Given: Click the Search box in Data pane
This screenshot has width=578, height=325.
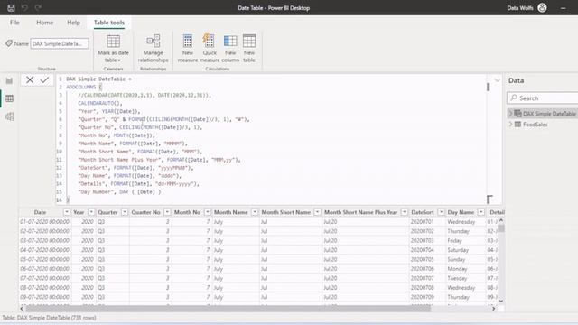Looking at the screenshot, I should (543, 98).
